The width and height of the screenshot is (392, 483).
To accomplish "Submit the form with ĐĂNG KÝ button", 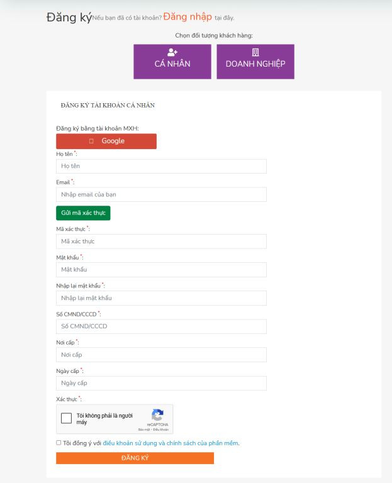I will pos(135,458).
